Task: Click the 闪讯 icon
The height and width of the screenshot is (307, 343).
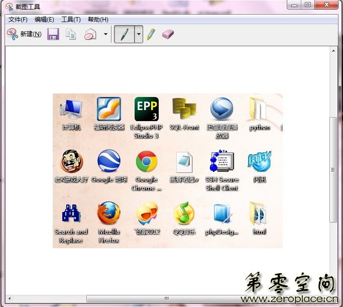Action: tap(260, 161)
